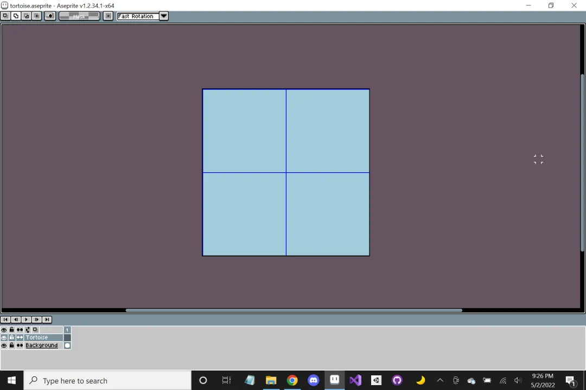Go to the first frame

coord(5,320)
